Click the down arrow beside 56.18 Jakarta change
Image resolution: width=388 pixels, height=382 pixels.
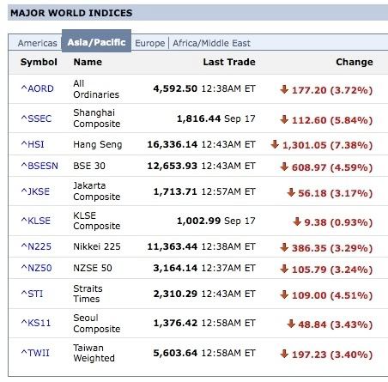coord(291,192)
